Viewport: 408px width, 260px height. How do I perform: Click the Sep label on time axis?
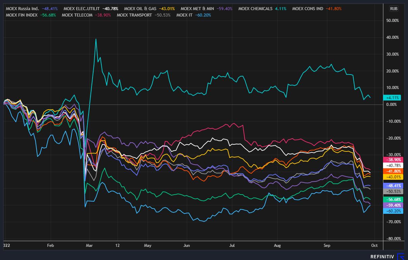(327, 246)
